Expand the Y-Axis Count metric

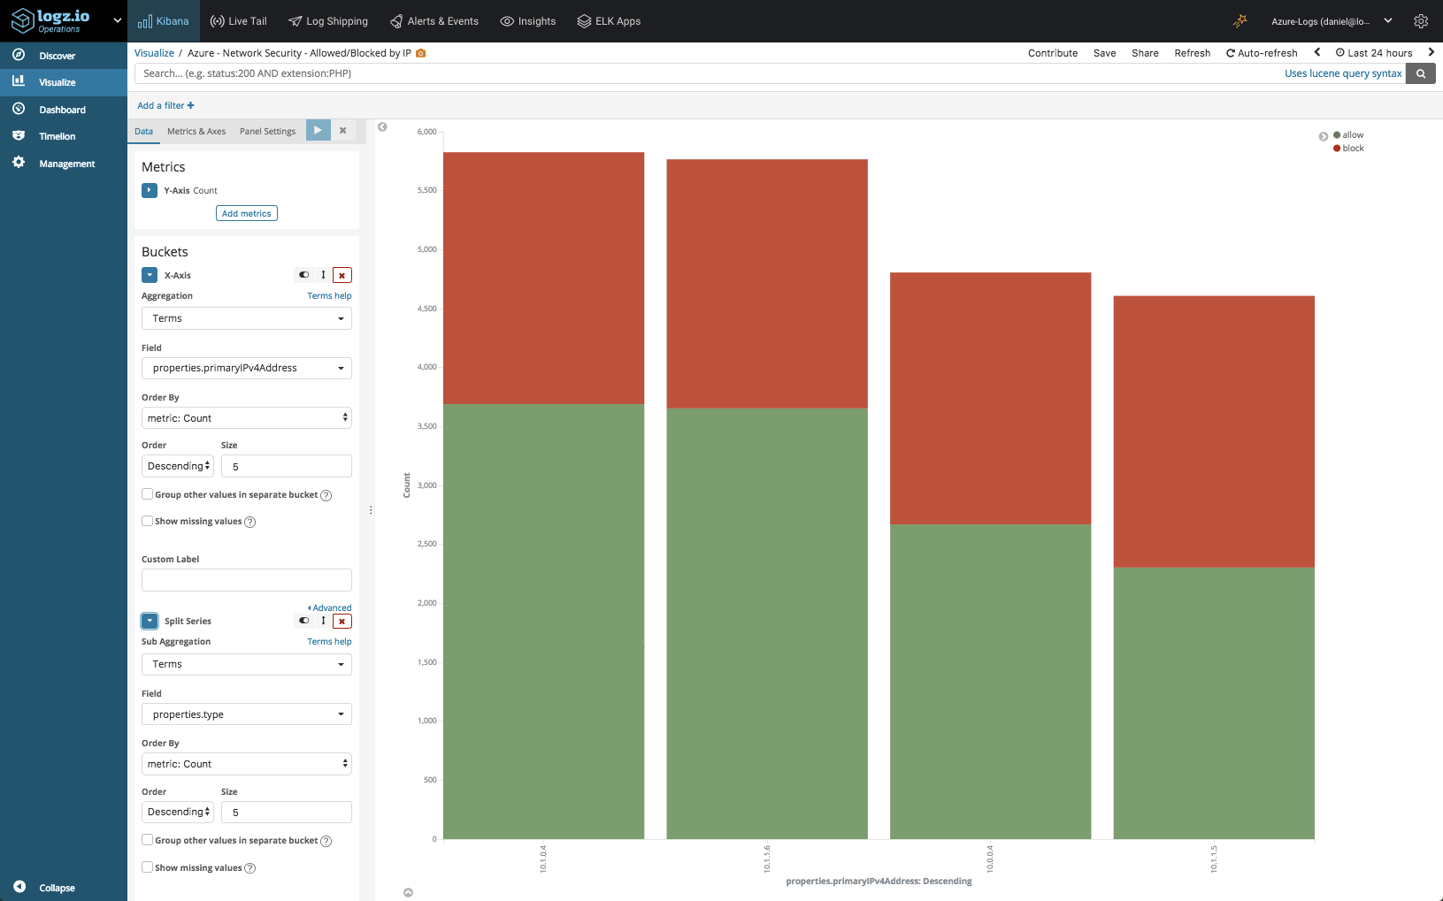click(150, 190)
